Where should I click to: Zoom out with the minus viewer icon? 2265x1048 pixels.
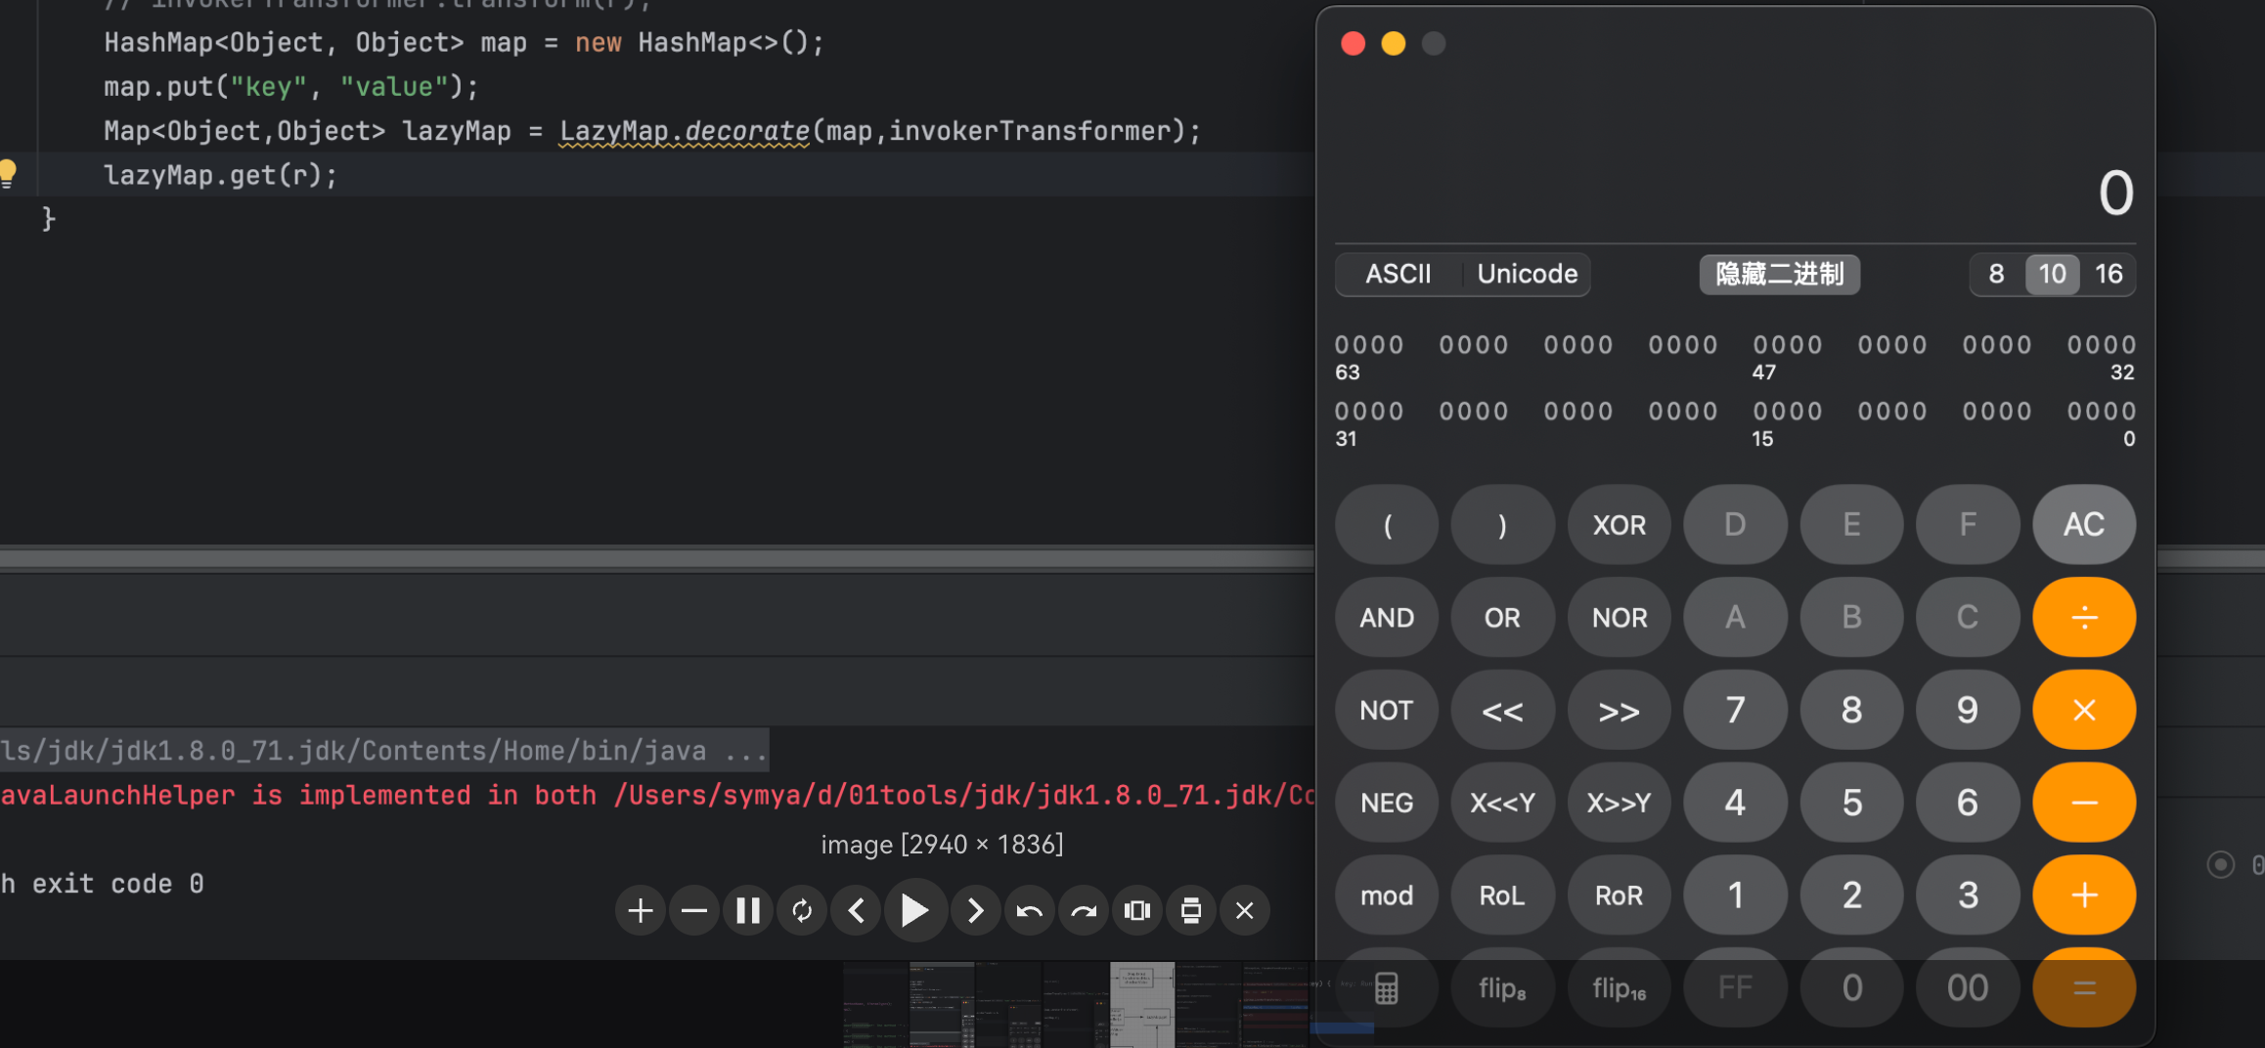(x=694, y=911)
